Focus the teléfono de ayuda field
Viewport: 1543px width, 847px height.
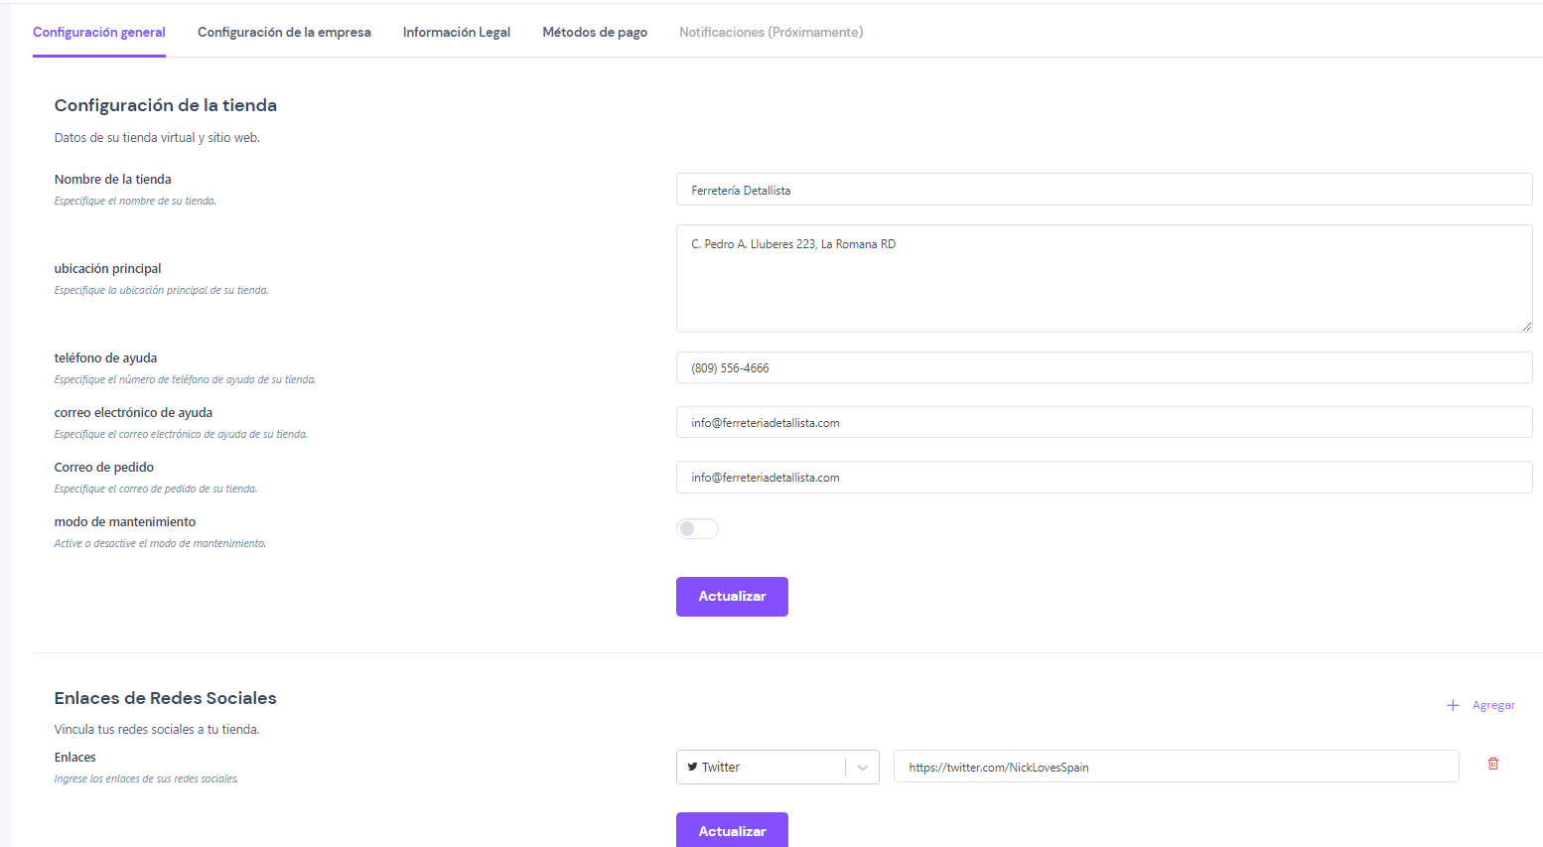coord(1104,367)
